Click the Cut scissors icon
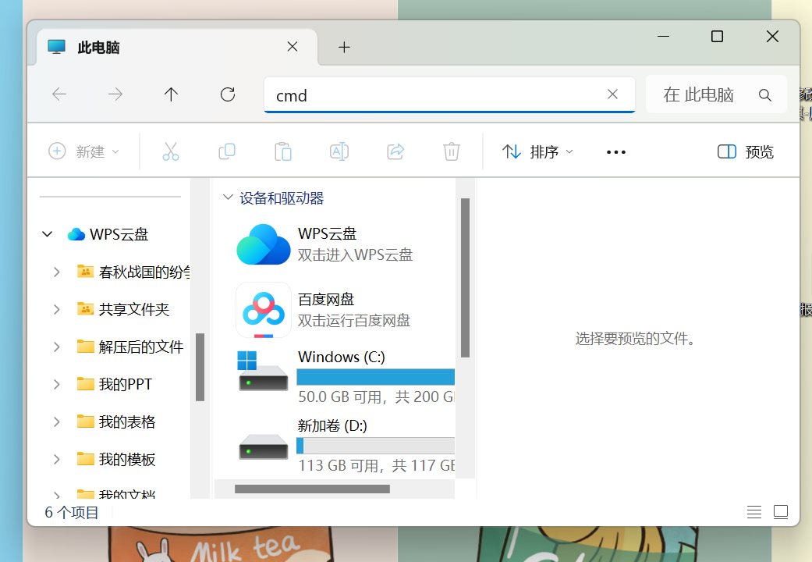 click(170, 151)
